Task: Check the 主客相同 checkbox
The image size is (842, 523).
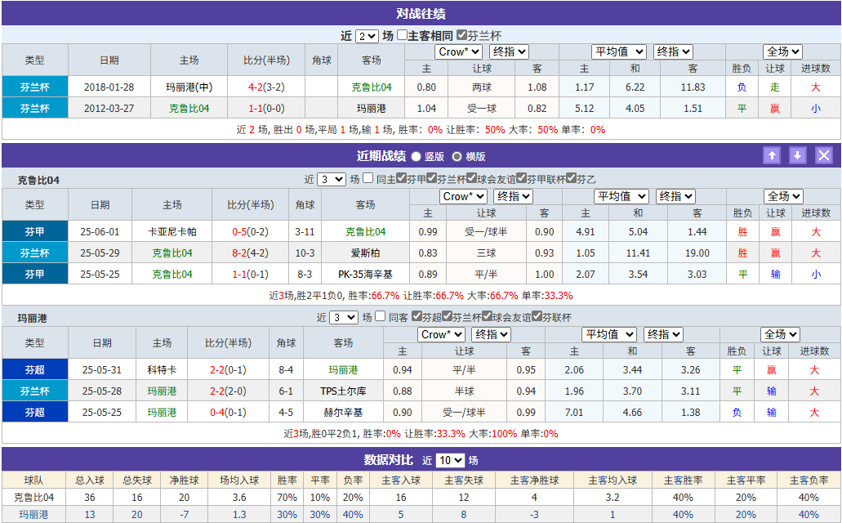Action: click(402, 34)
